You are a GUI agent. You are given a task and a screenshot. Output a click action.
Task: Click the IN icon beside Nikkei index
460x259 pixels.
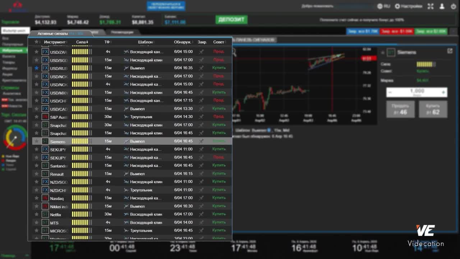(x=45, y=206)
